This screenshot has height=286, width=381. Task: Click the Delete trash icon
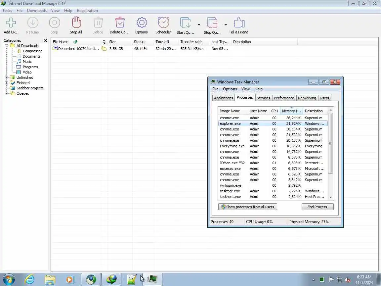pos(98,23)
